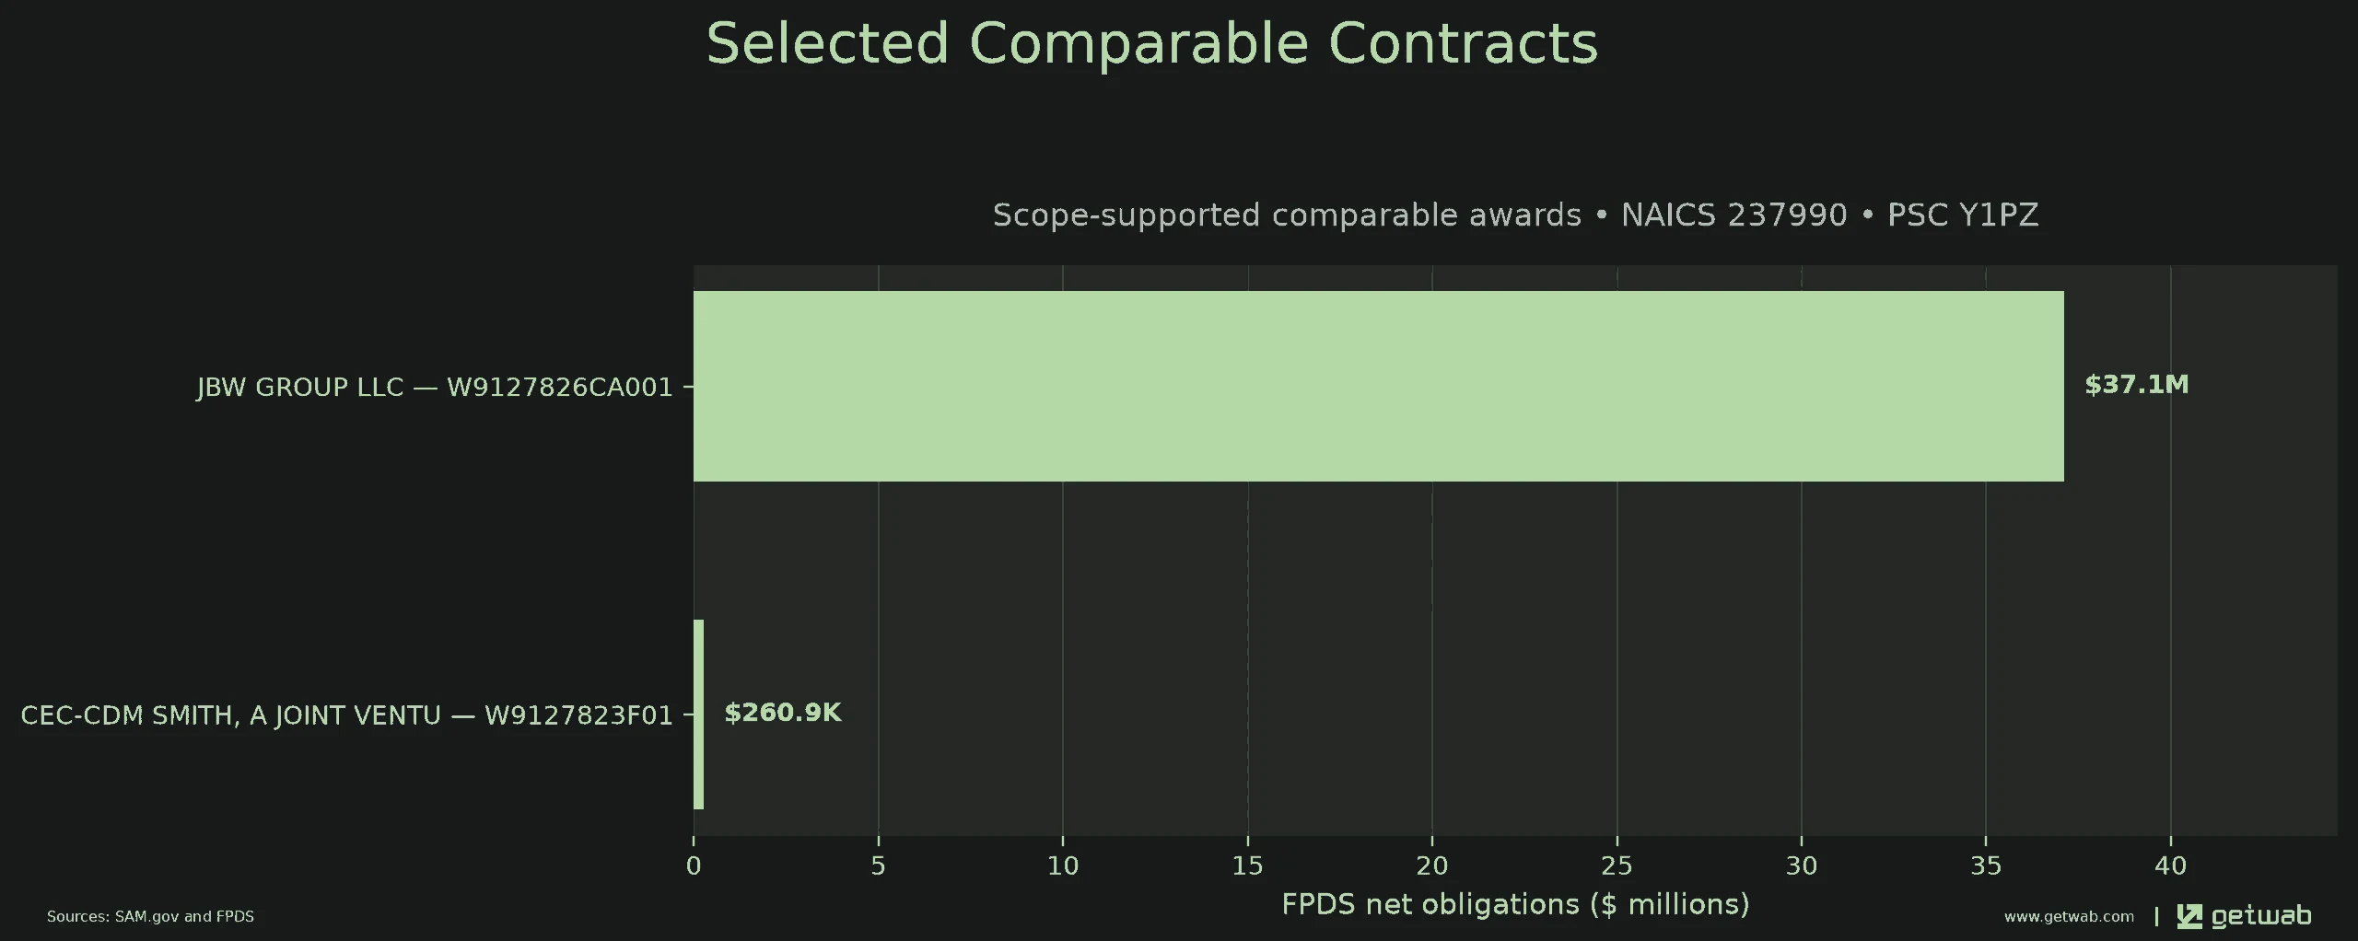The image size is (2358, 941).
Task: Click the JBW GROUP LLC contract label
Action: (435, 387)
